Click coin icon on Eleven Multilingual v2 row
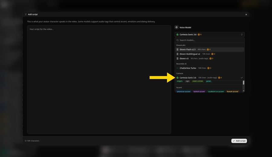272x157 pixels. point(212,54)
